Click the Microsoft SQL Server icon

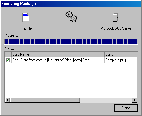coord(116,17)
